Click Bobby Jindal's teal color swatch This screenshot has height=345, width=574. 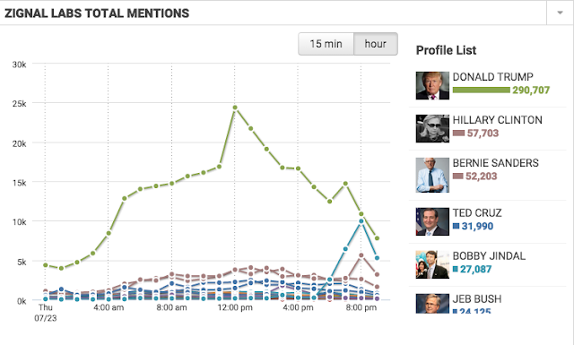[456, 269]
